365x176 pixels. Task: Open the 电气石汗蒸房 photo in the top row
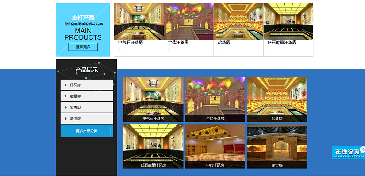coord(139,22)
